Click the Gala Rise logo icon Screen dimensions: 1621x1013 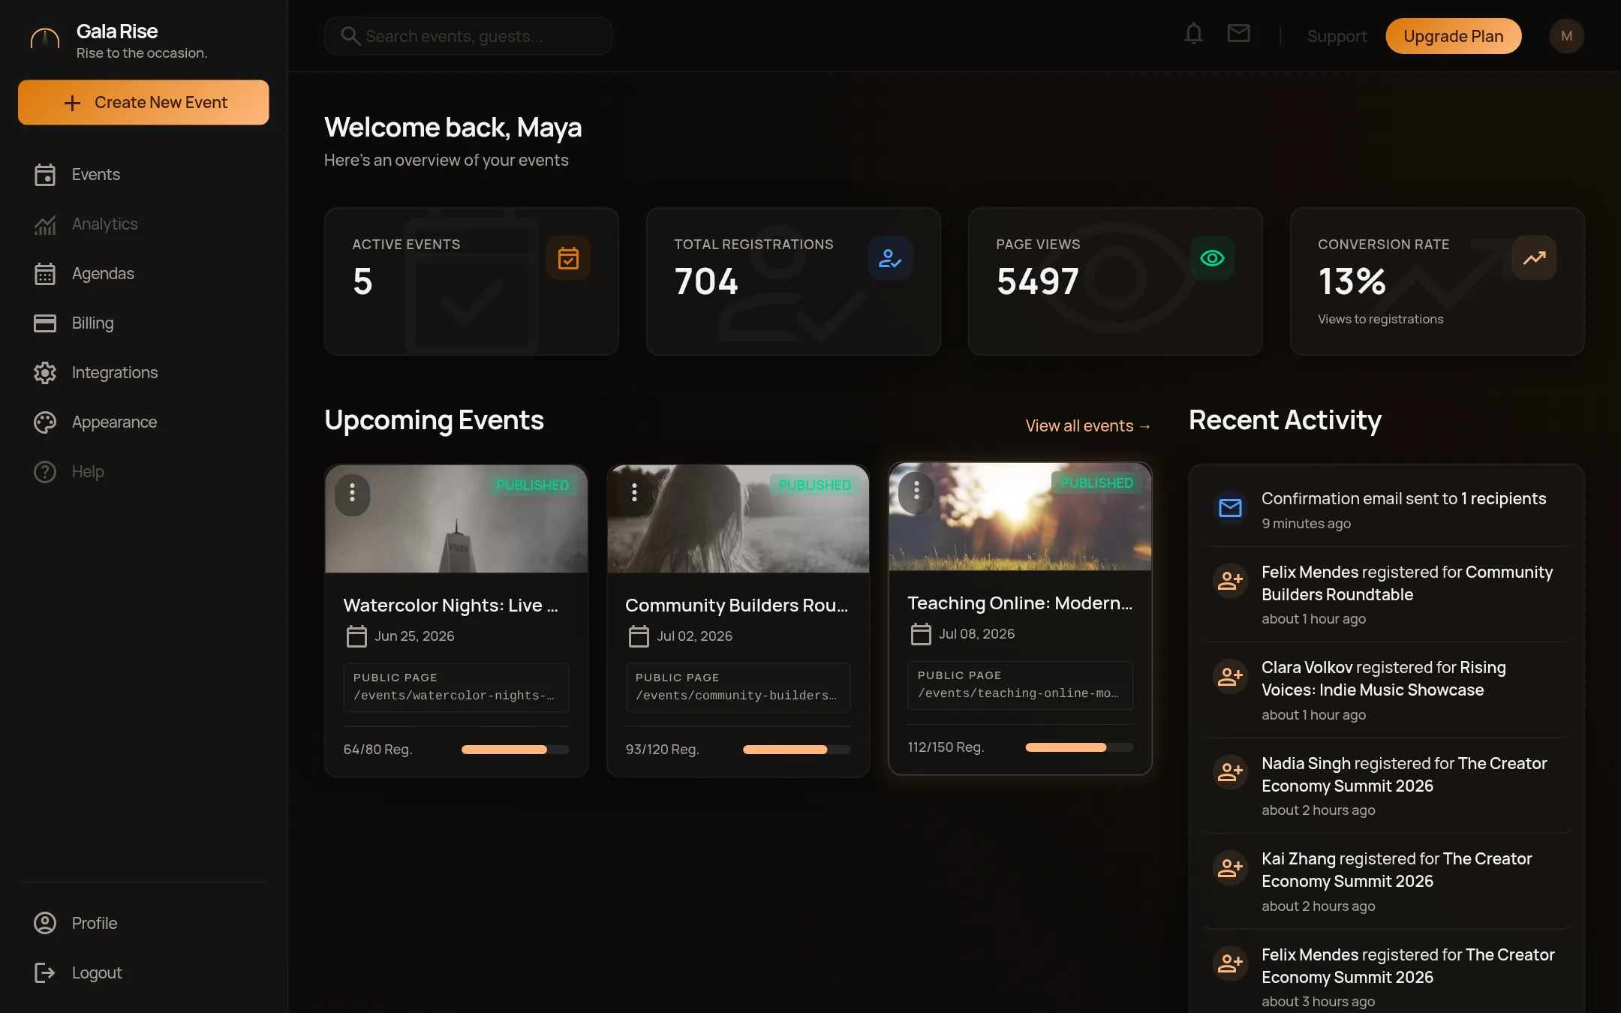click(45, 38)
